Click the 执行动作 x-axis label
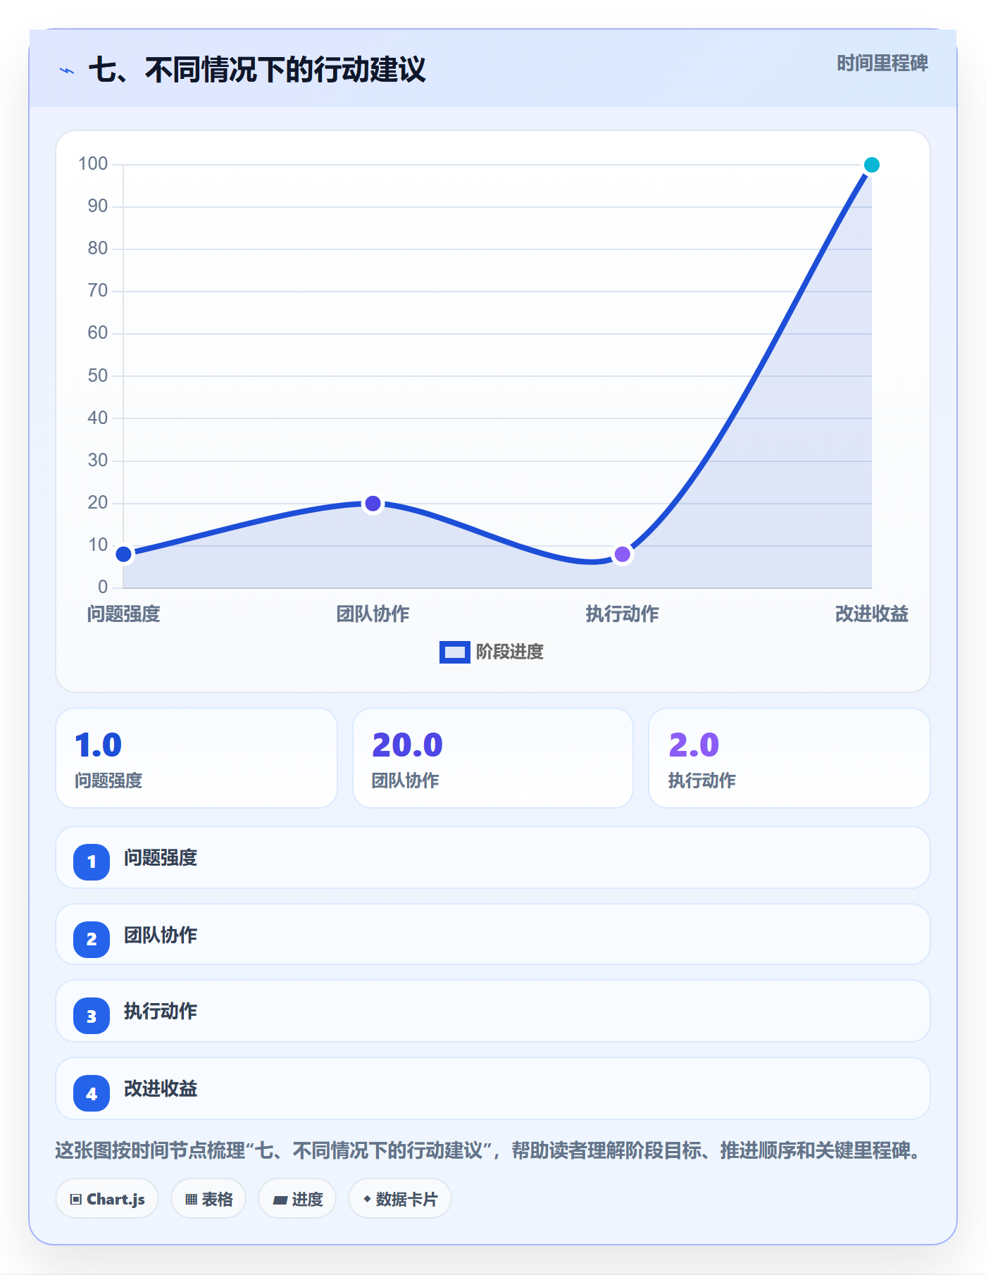986x1275 pixels. pyautogui.click(x=623, y=614)
